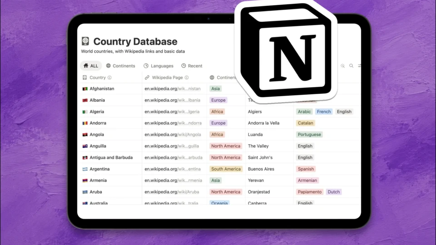Click the Portuguese language tag
This screenshot has height=245, width=436.
click(x=309, y=134)
